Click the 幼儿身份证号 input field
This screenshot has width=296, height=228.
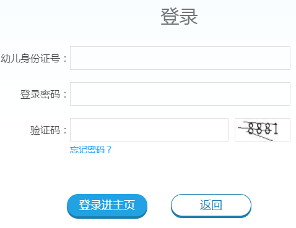180,58
